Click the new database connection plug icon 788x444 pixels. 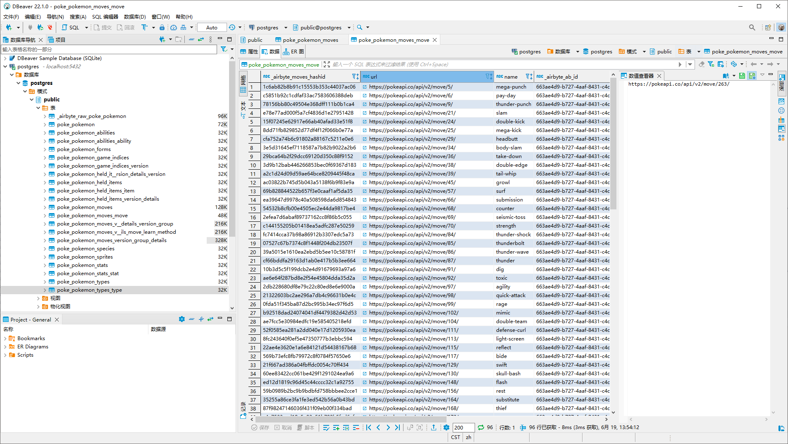pyautogui.click(x=9, y=27)
